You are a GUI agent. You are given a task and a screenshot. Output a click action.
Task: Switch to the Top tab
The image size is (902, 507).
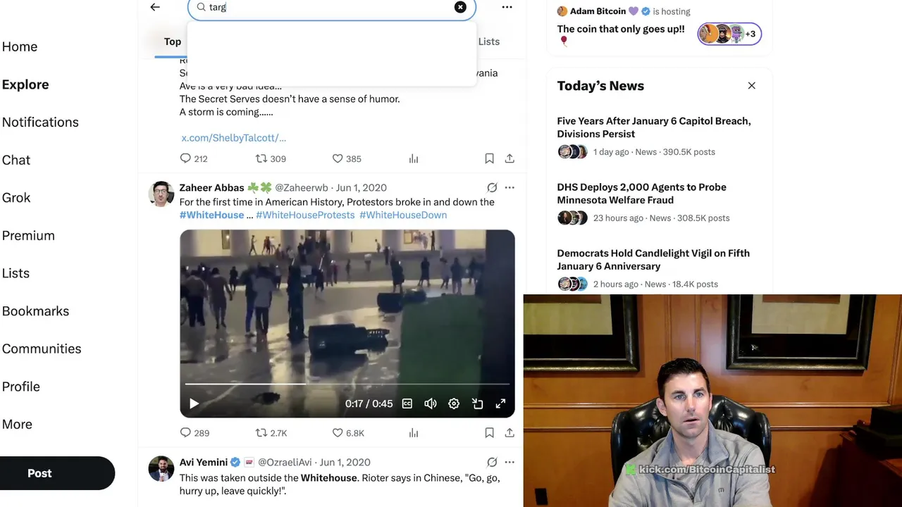[x=173, y=42]
